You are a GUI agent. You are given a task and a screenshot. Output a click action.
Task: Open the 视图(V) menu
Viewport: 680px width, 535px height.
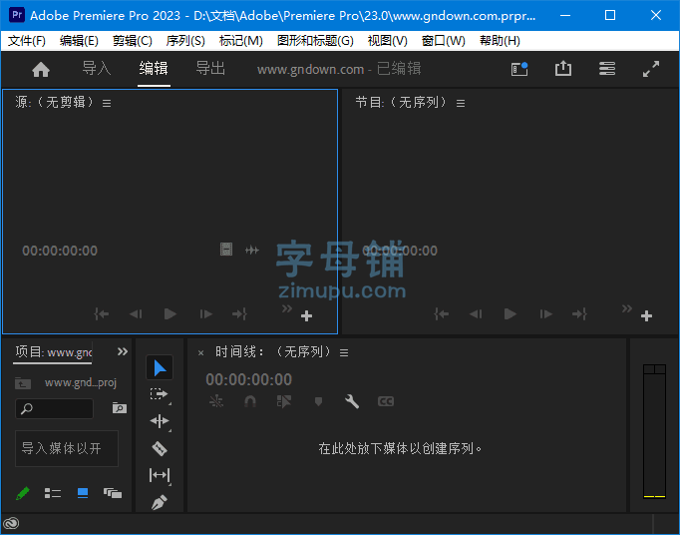(x=387, y=41)
